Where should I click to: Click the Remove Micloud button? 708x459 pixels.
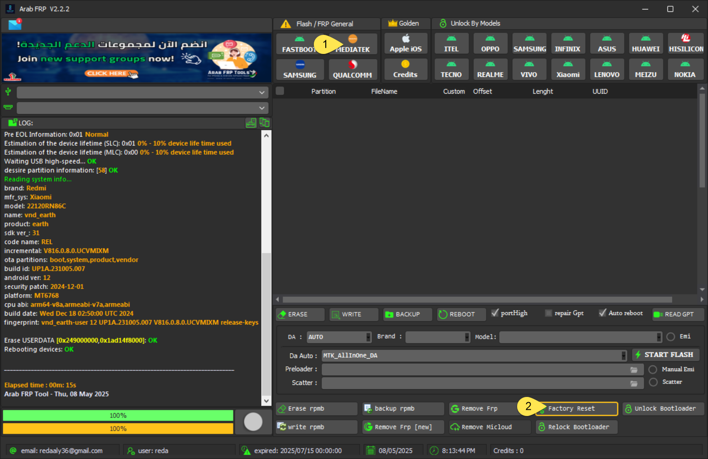pos(490,427)
